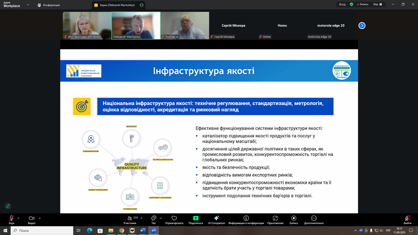Screen dimensions: 418x235
Task: Open the 10:12 clock and date
Action: tap(399, 230)
